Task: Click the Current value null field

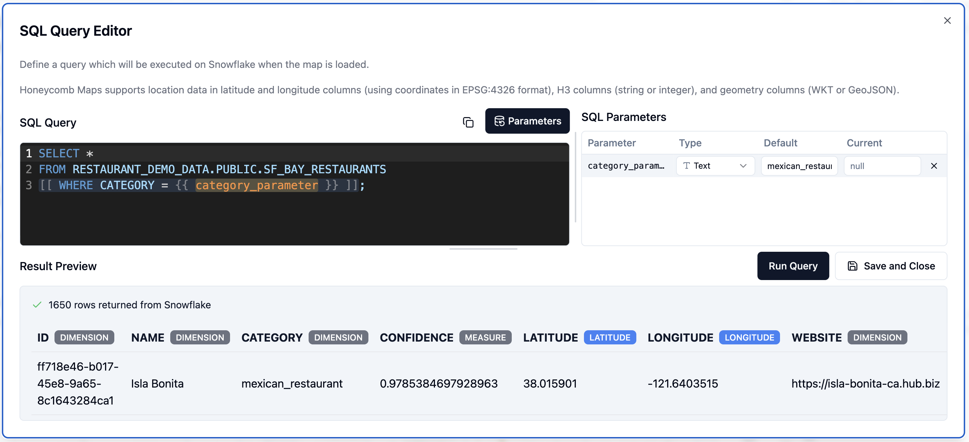Action: click(882, 166)
